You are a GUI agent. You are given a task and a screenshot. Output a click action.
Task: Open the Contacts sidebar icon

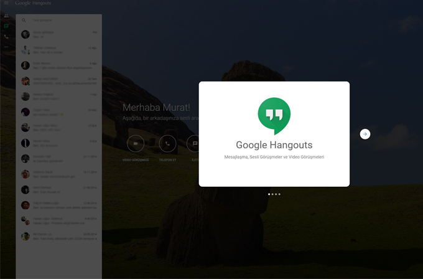tap(6, 16)
